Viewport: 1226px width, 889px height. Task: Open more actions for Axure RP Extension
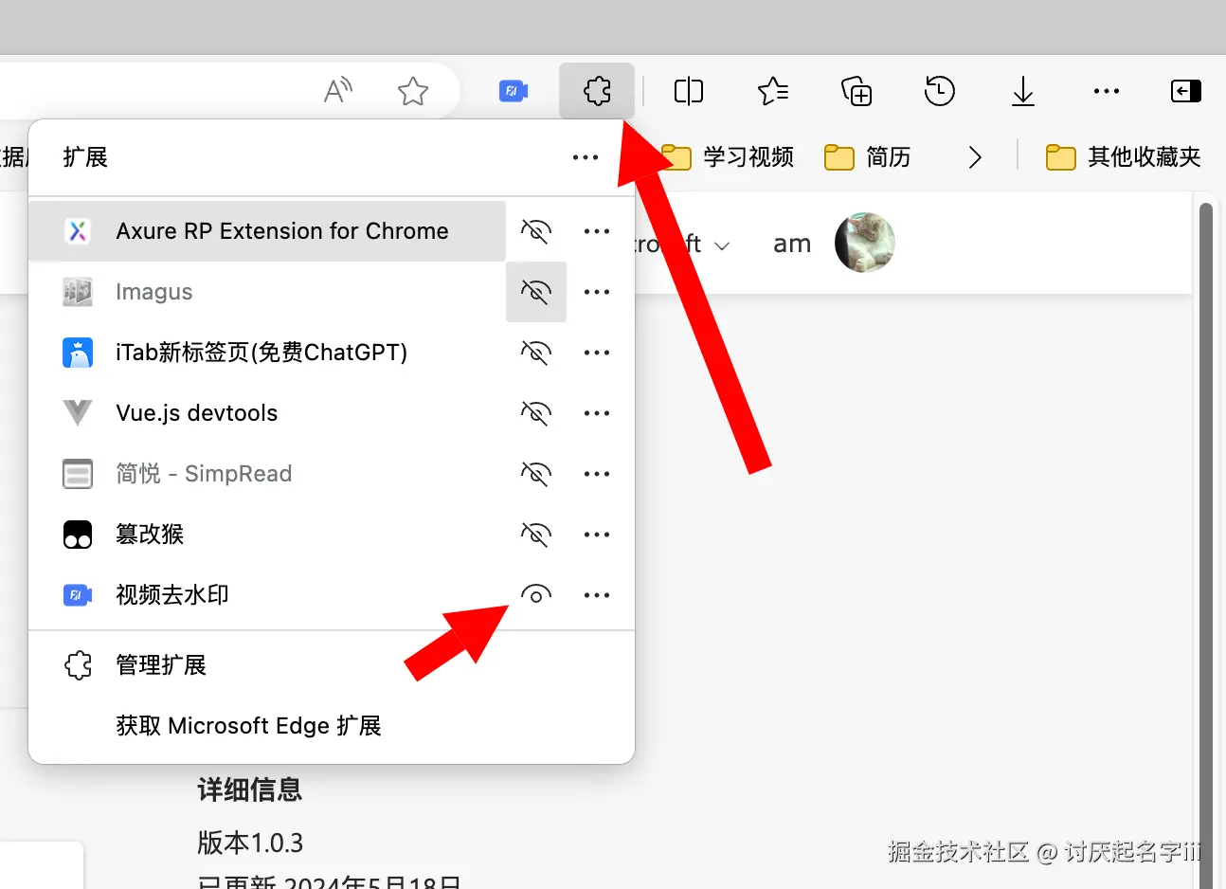597,231
